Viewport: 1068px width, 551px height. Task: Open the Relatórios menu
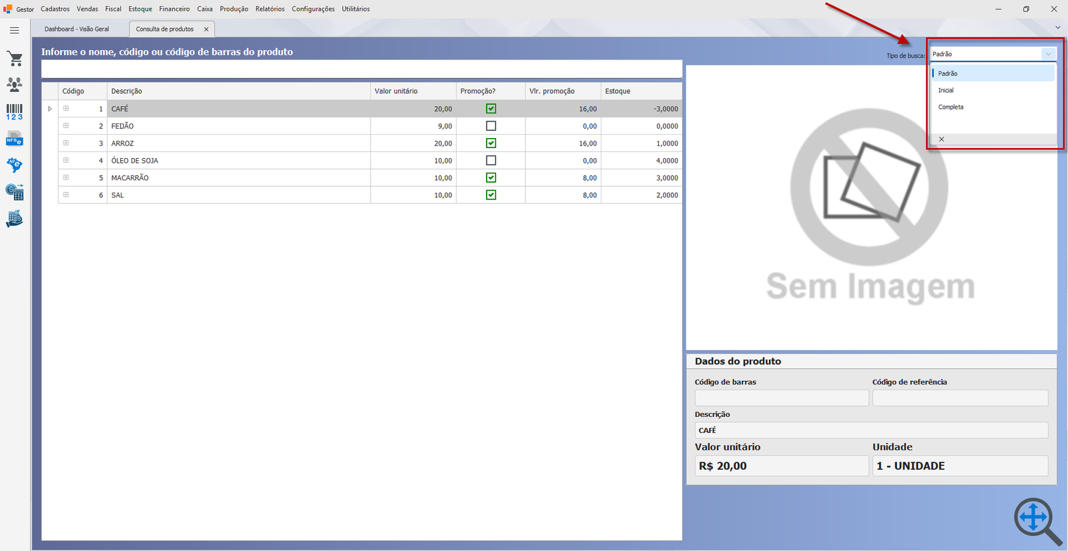pos(270,9)
